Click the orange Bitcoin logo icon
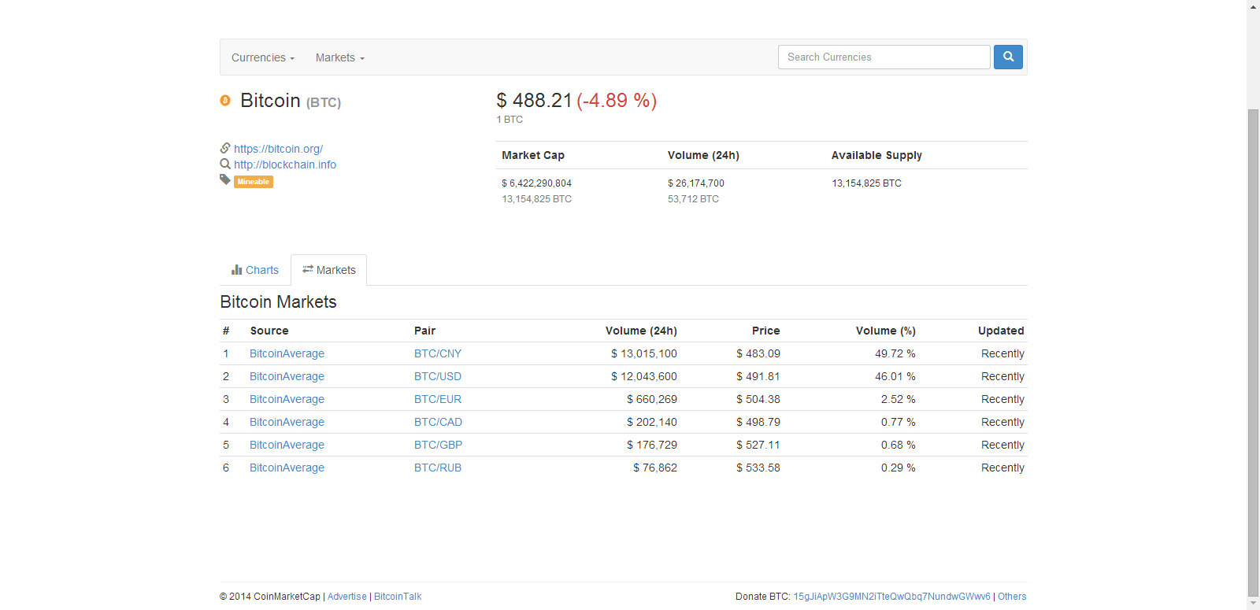The width and height of the screenshot is (1260, 610). pyautogui.click(x=225, y=100)
